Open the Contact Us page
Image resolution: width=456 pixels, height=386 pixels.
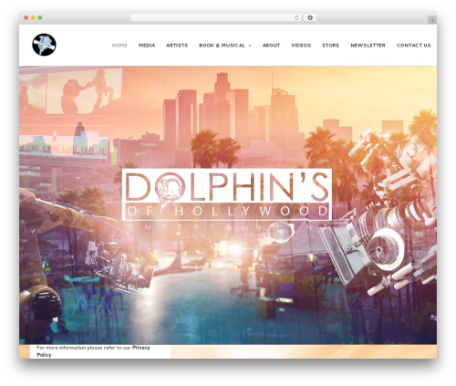tap(413, 46)
